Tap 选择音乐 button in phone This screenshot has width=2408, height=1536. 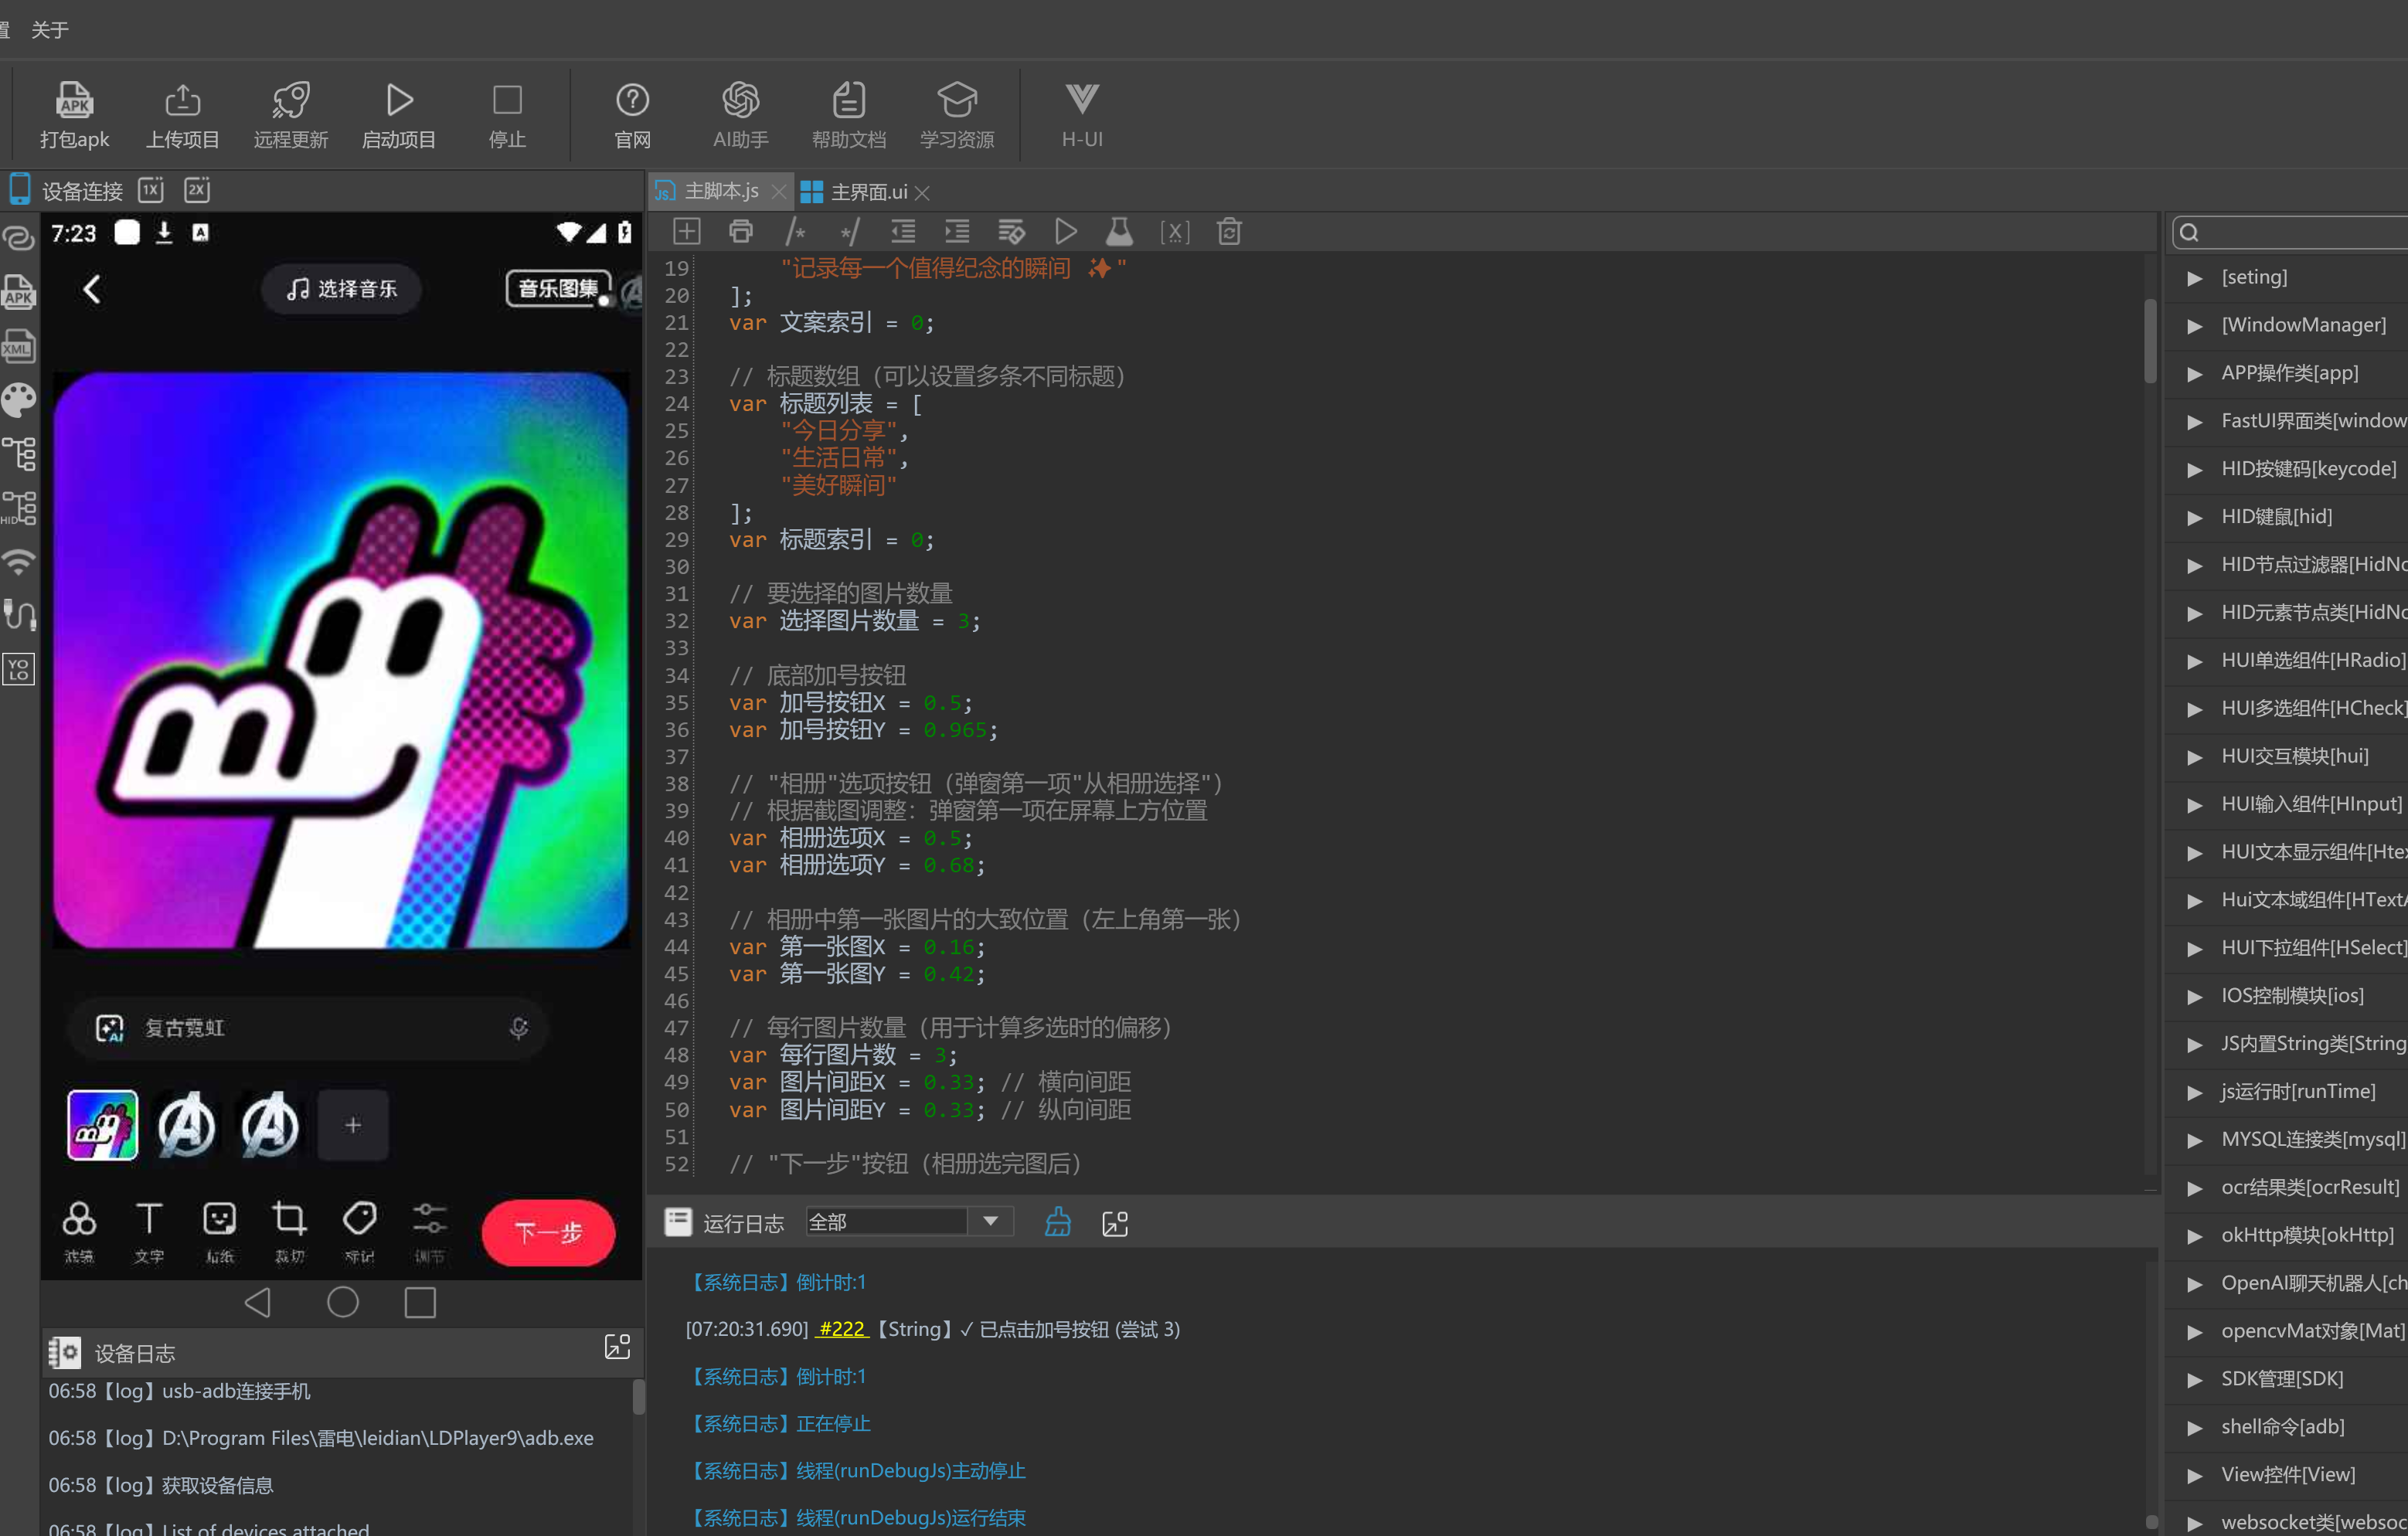pos(341,289)
